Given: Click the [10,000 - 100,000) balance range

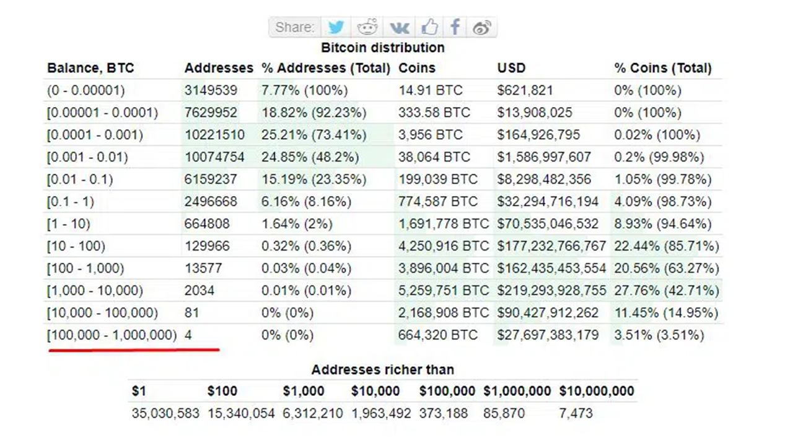Looking at the screenshot, I should point(103,313).
